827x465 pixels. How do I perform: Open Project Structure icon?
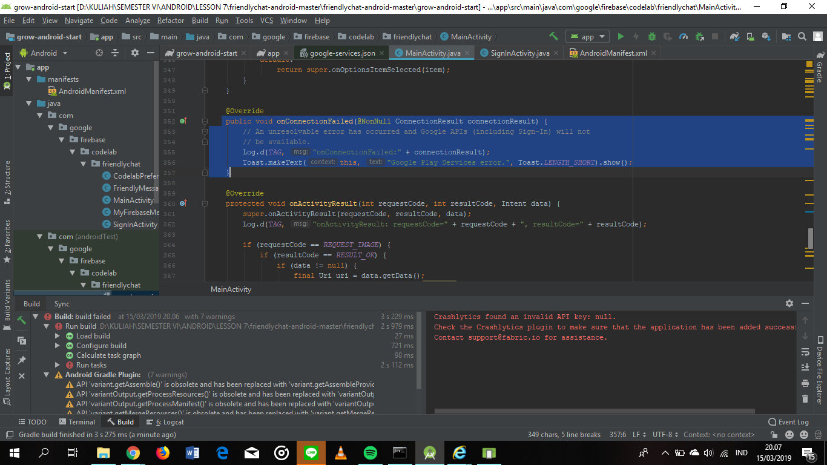click(x=785, y=36)
